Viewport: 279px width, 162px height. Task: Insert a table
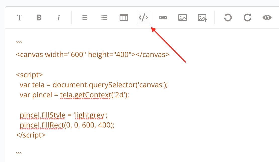point(124,17)
